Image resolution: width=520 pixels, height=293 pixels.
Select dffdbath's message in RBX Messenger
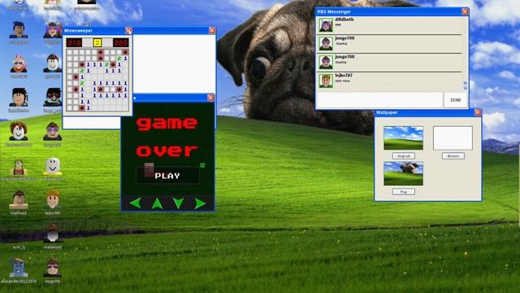pyautogui.click(x=390, y=25)
